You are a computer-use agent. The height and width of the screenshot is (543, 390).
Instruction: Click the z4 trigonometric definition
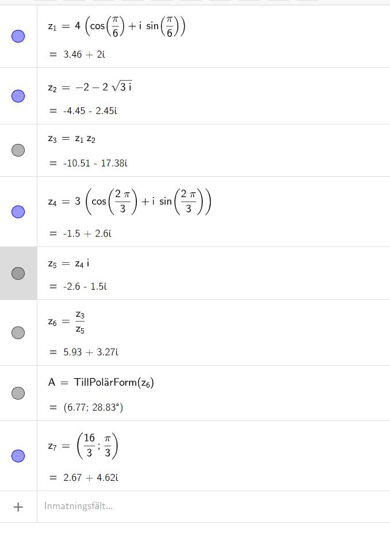(x=130, y=202)
